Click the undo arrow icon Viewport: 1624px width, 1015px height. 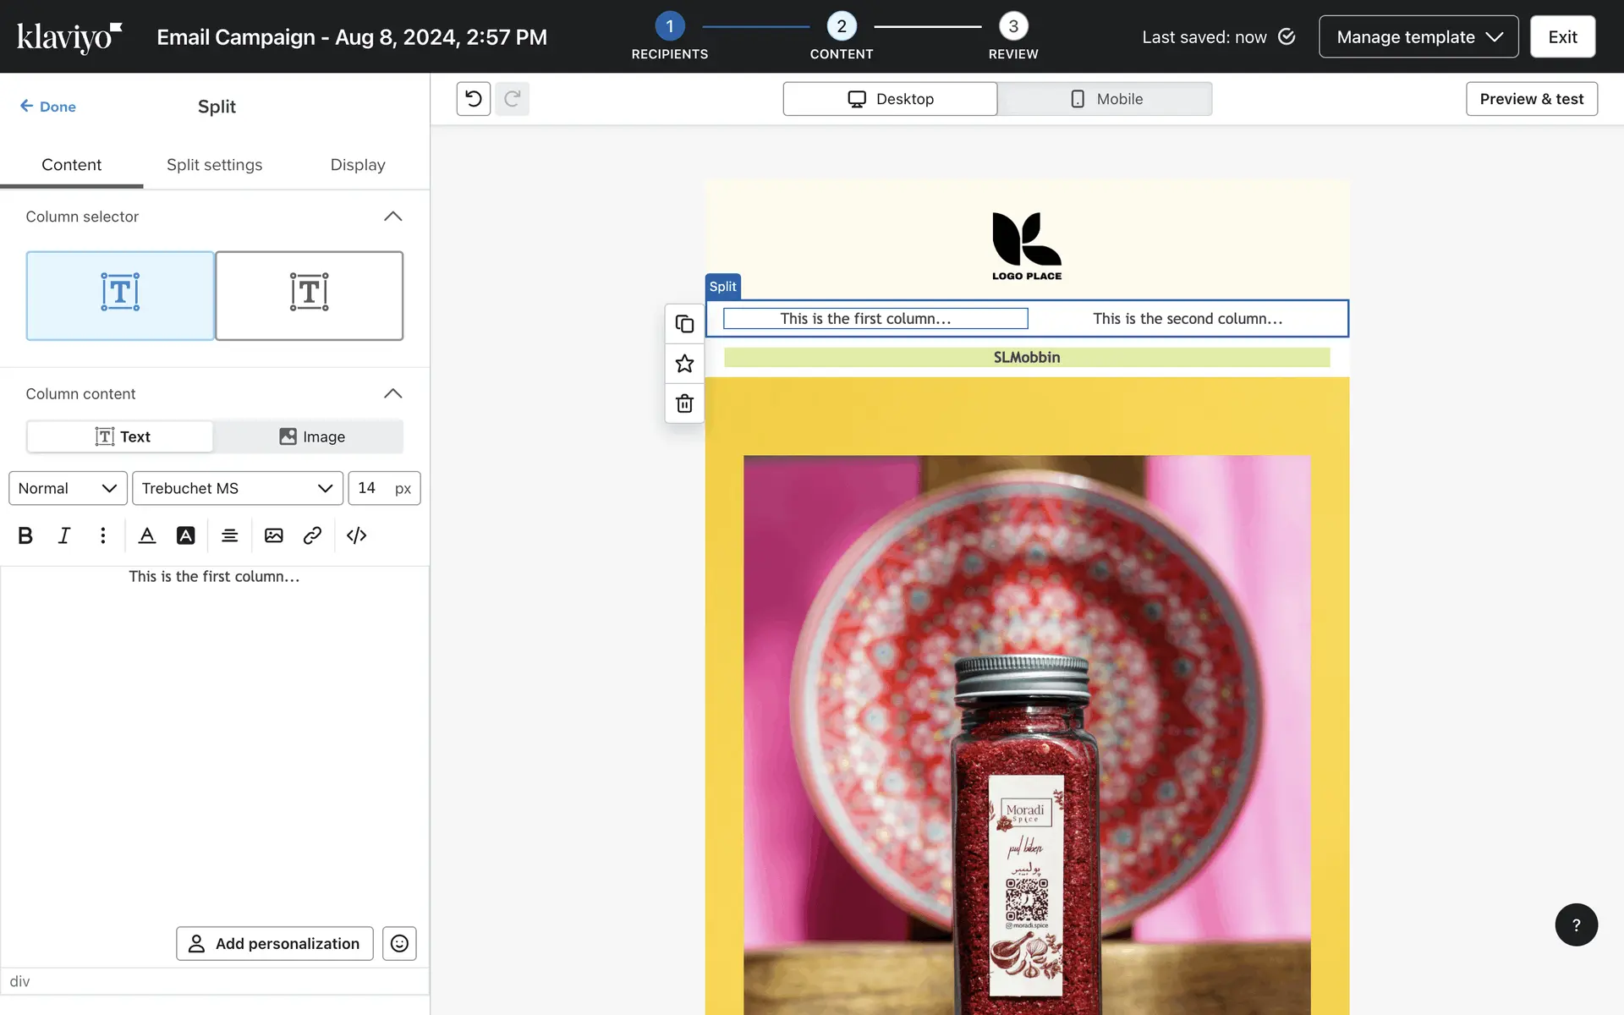(474, 99)
